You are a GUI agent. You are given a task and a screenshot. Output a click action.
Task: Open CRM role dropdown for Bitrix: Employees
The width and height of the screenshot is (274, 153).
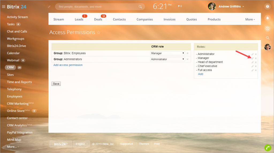coord(167,53)
